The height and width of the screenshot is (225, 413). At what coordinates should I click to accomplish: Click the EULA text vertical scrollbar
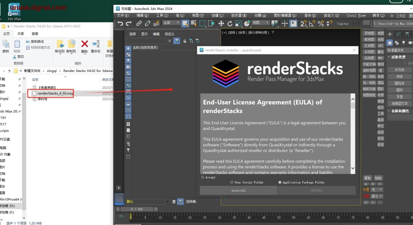coord(353,134)
